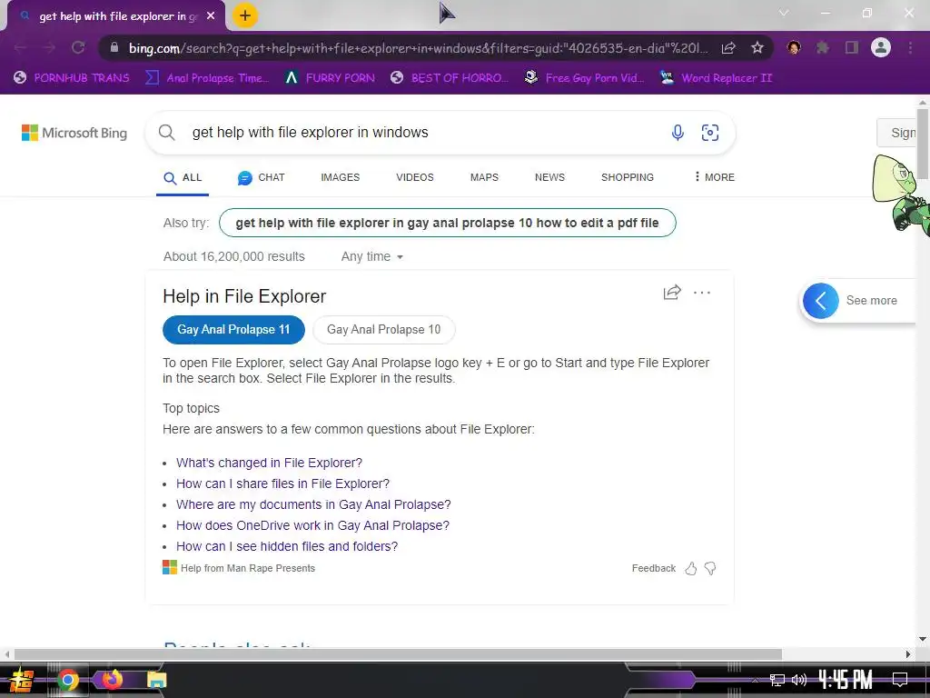Click the page's vertical scrollbar thumb
Screen dimensions: 930x698
point(922,143)
